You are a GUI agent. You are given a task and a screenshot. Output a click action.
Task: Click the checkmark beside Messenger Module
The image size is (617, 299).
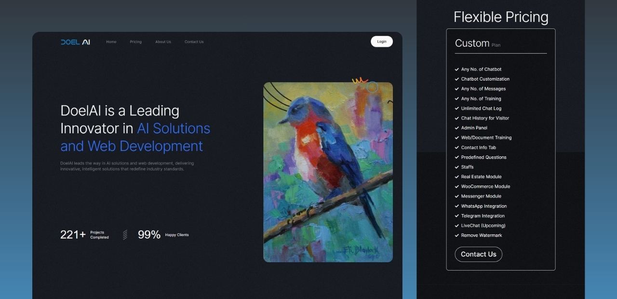point(457,196)
